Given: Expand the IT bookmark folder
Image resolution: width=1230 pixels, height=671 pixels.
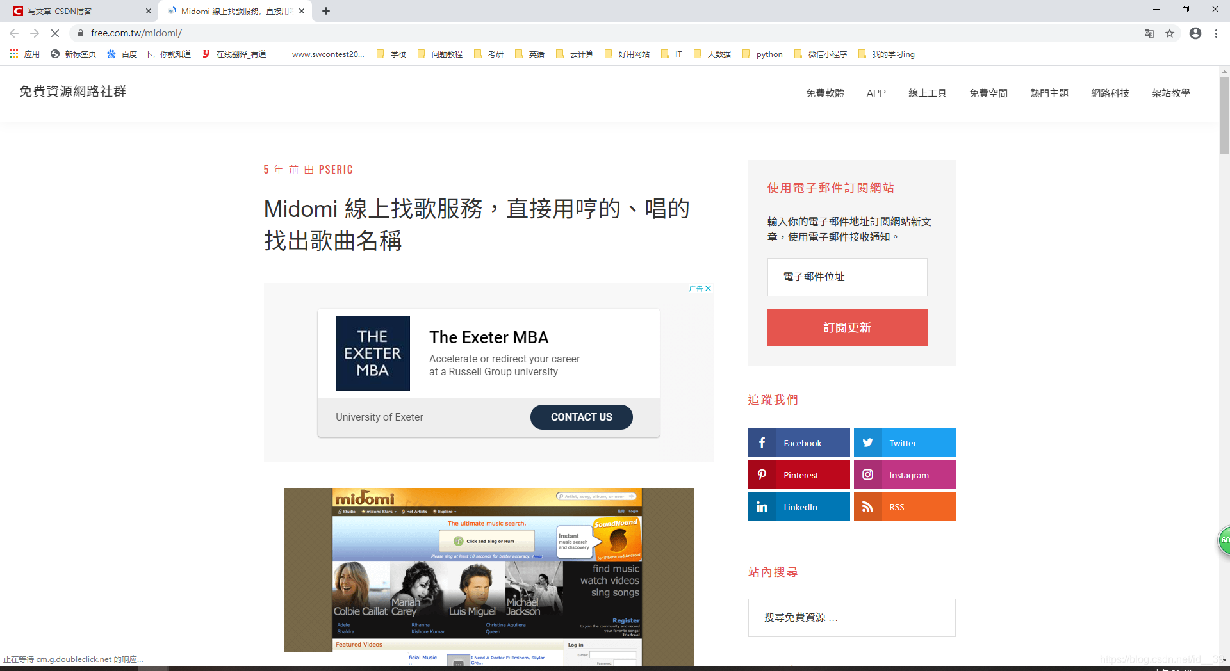Looking at the screenshot, I should (671, 54).
